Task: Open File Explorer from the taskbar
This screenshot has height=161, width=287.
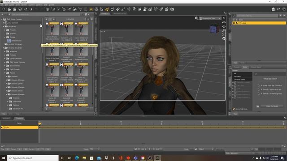Action: click(x=84, y=158)
